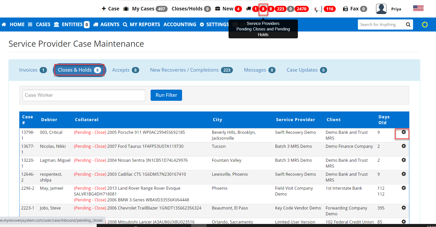Open New Recoveries / Completions tab
Image resolution: width=436 pixels, height=227 pixels.
191,70
